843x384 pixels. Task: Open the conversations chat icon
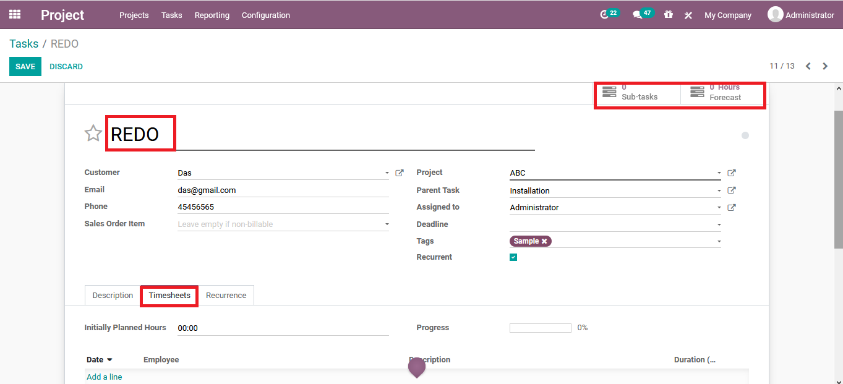pyautogui.click(x=637, y=15)
